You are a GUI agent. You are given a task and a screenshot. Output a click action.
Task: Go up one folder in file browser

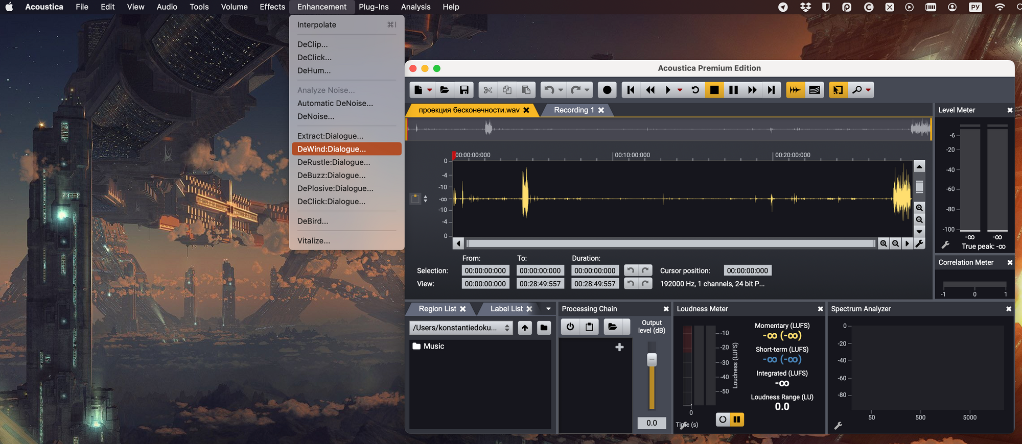525,328
